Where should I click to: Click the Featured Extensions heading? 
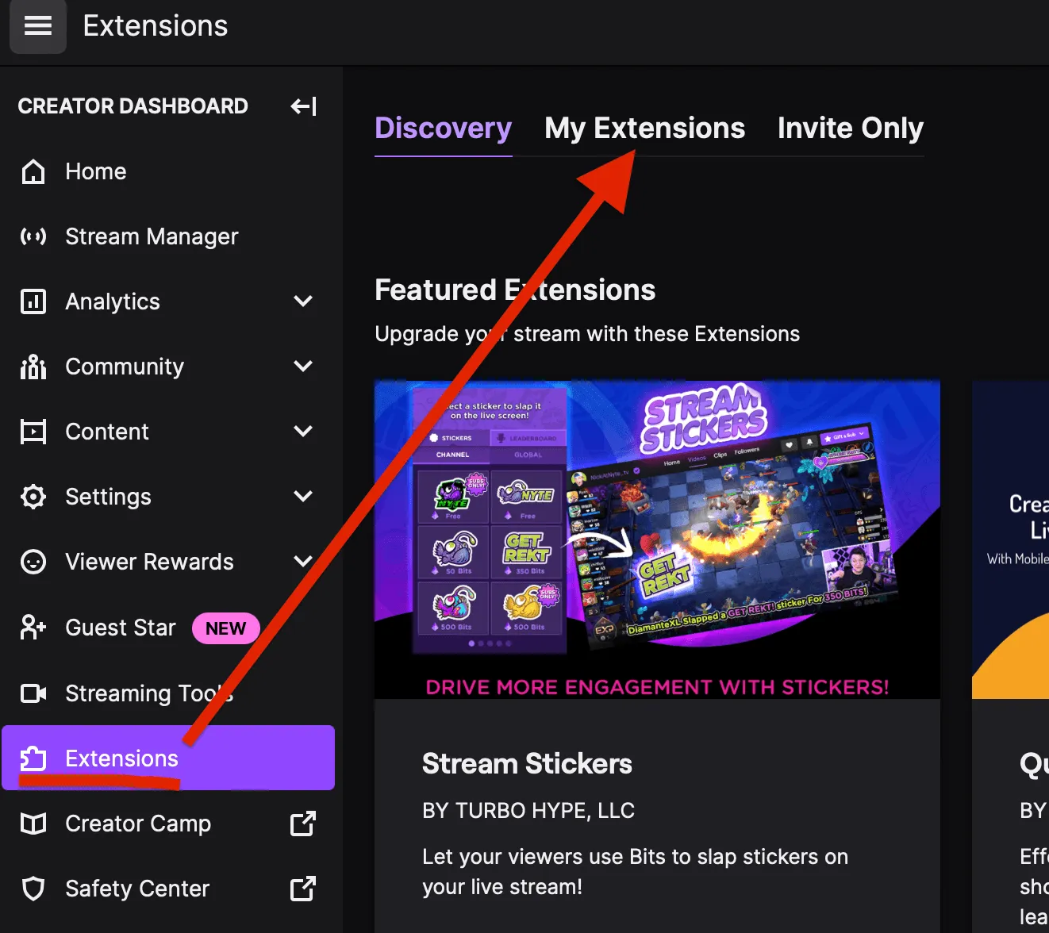point(515,290)
